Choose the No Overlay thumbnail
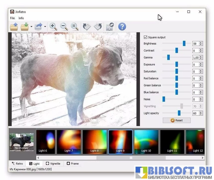 [x=22, y=142]
